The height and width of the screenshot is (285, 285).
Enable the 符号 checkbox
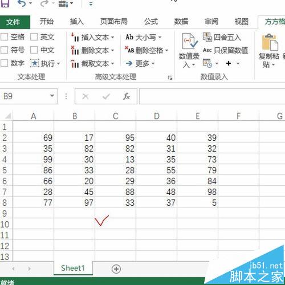click(x=4, y=50)
